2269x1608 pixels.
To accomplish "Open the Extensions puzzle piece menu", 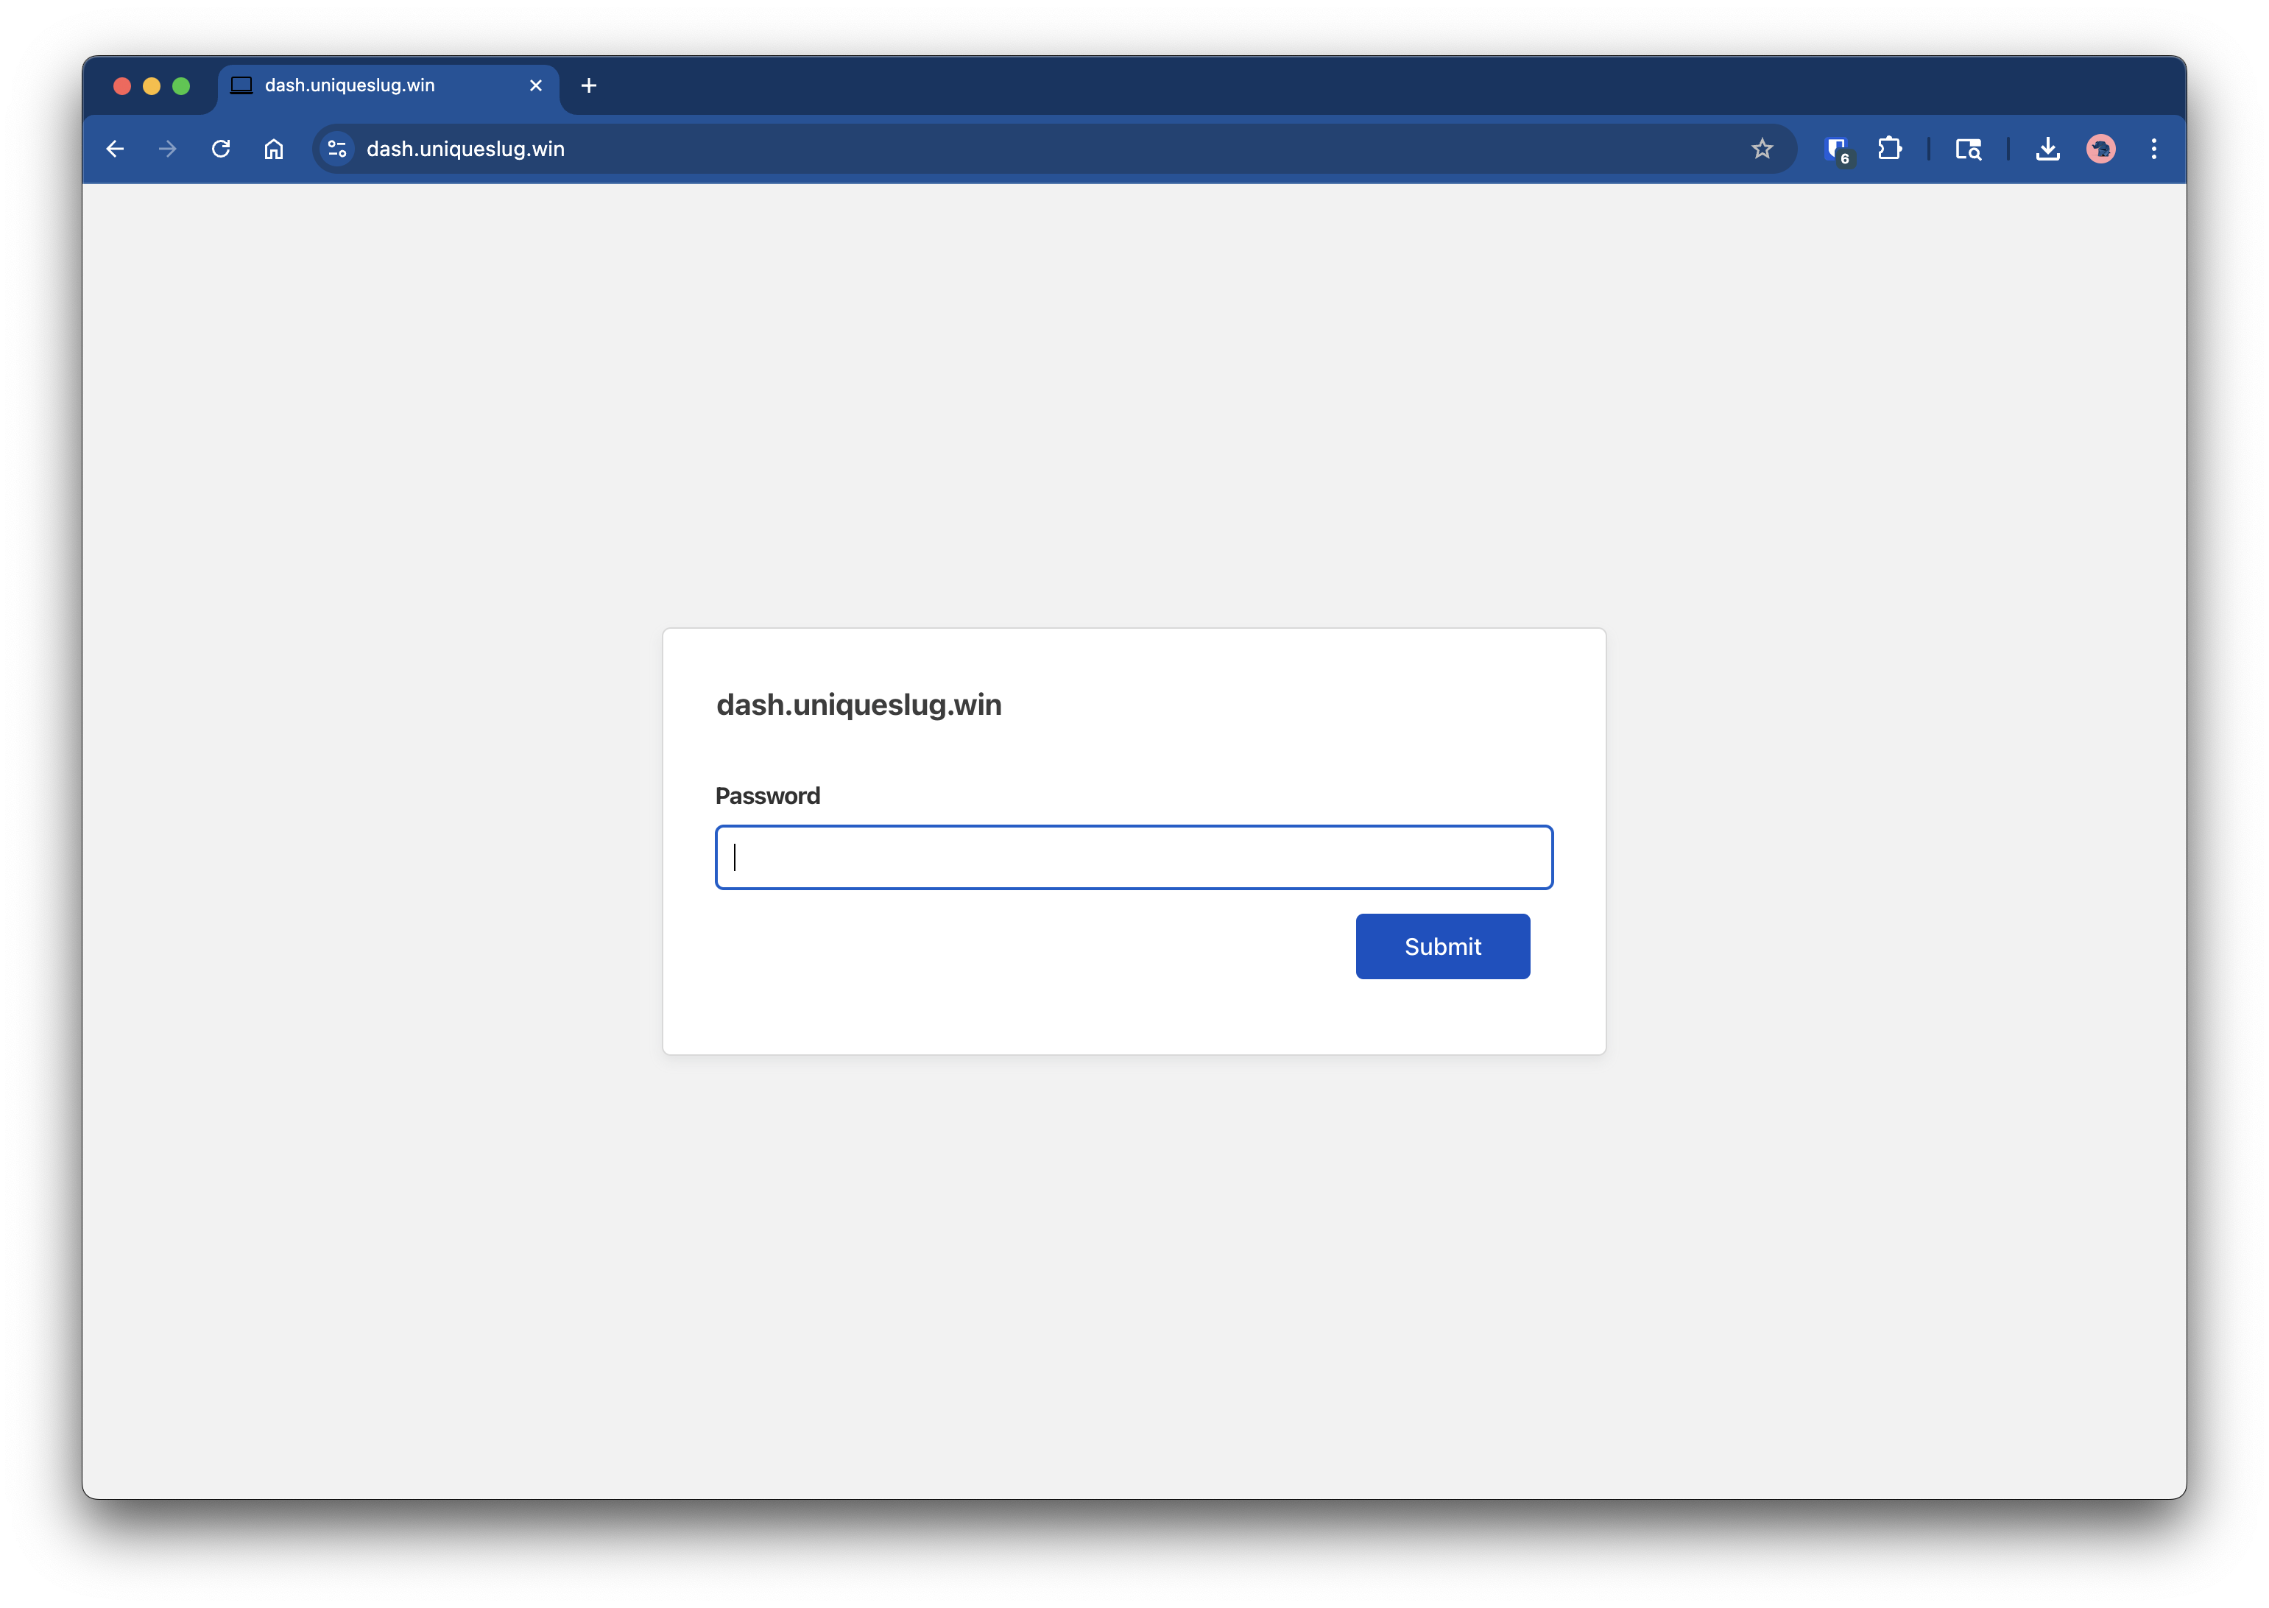I will 1890,149.
